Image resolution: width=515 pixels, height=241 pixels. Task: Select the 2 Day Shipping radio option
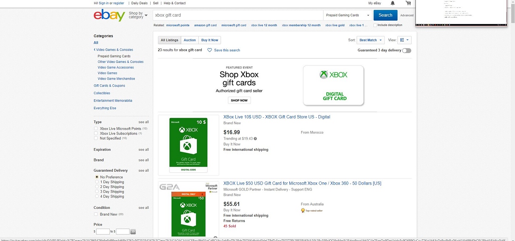[x=97, y=187]
